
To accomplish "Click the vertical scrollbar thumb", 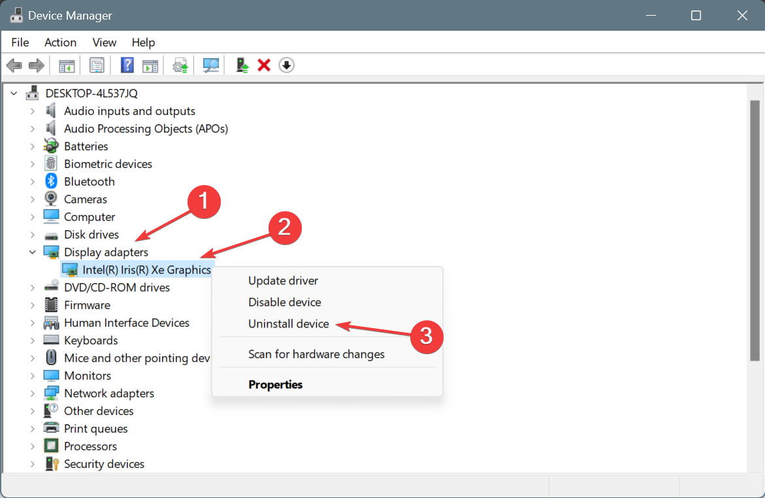I will [755, 231].
